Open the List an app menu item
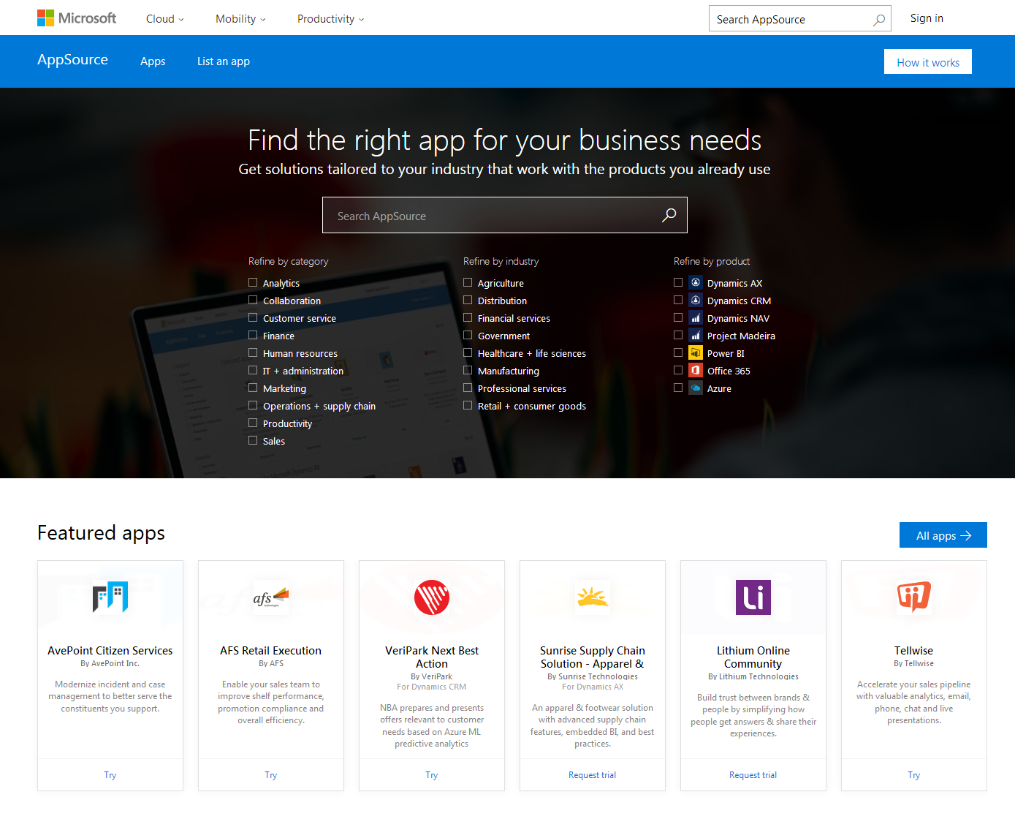 [224, 61]
